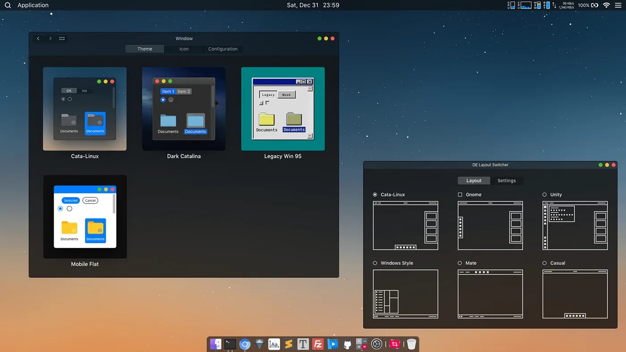
Task: Open the GitHub Desktop dock icon
Action: (347, 344)
